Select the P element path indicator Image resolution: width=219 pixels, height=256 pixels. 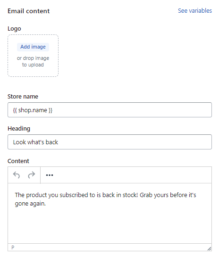(x=13, y=248)
